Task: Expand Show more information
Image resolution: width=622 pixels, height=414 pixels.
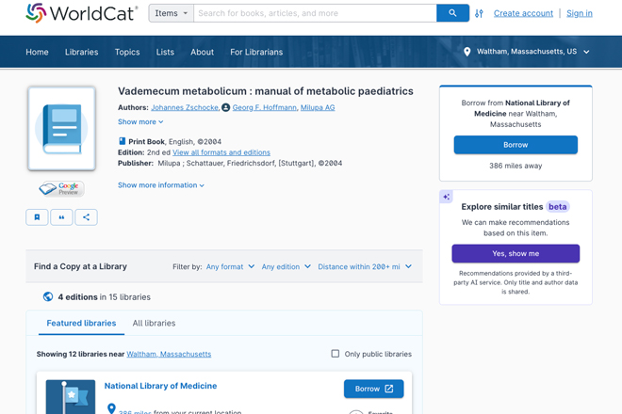Action: [161, 185]
